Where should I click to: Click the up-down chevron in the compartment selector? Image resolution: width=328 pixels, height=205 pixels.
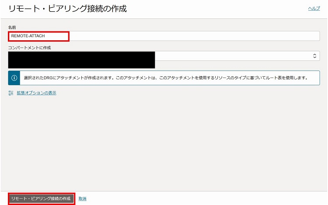(314, 56)
